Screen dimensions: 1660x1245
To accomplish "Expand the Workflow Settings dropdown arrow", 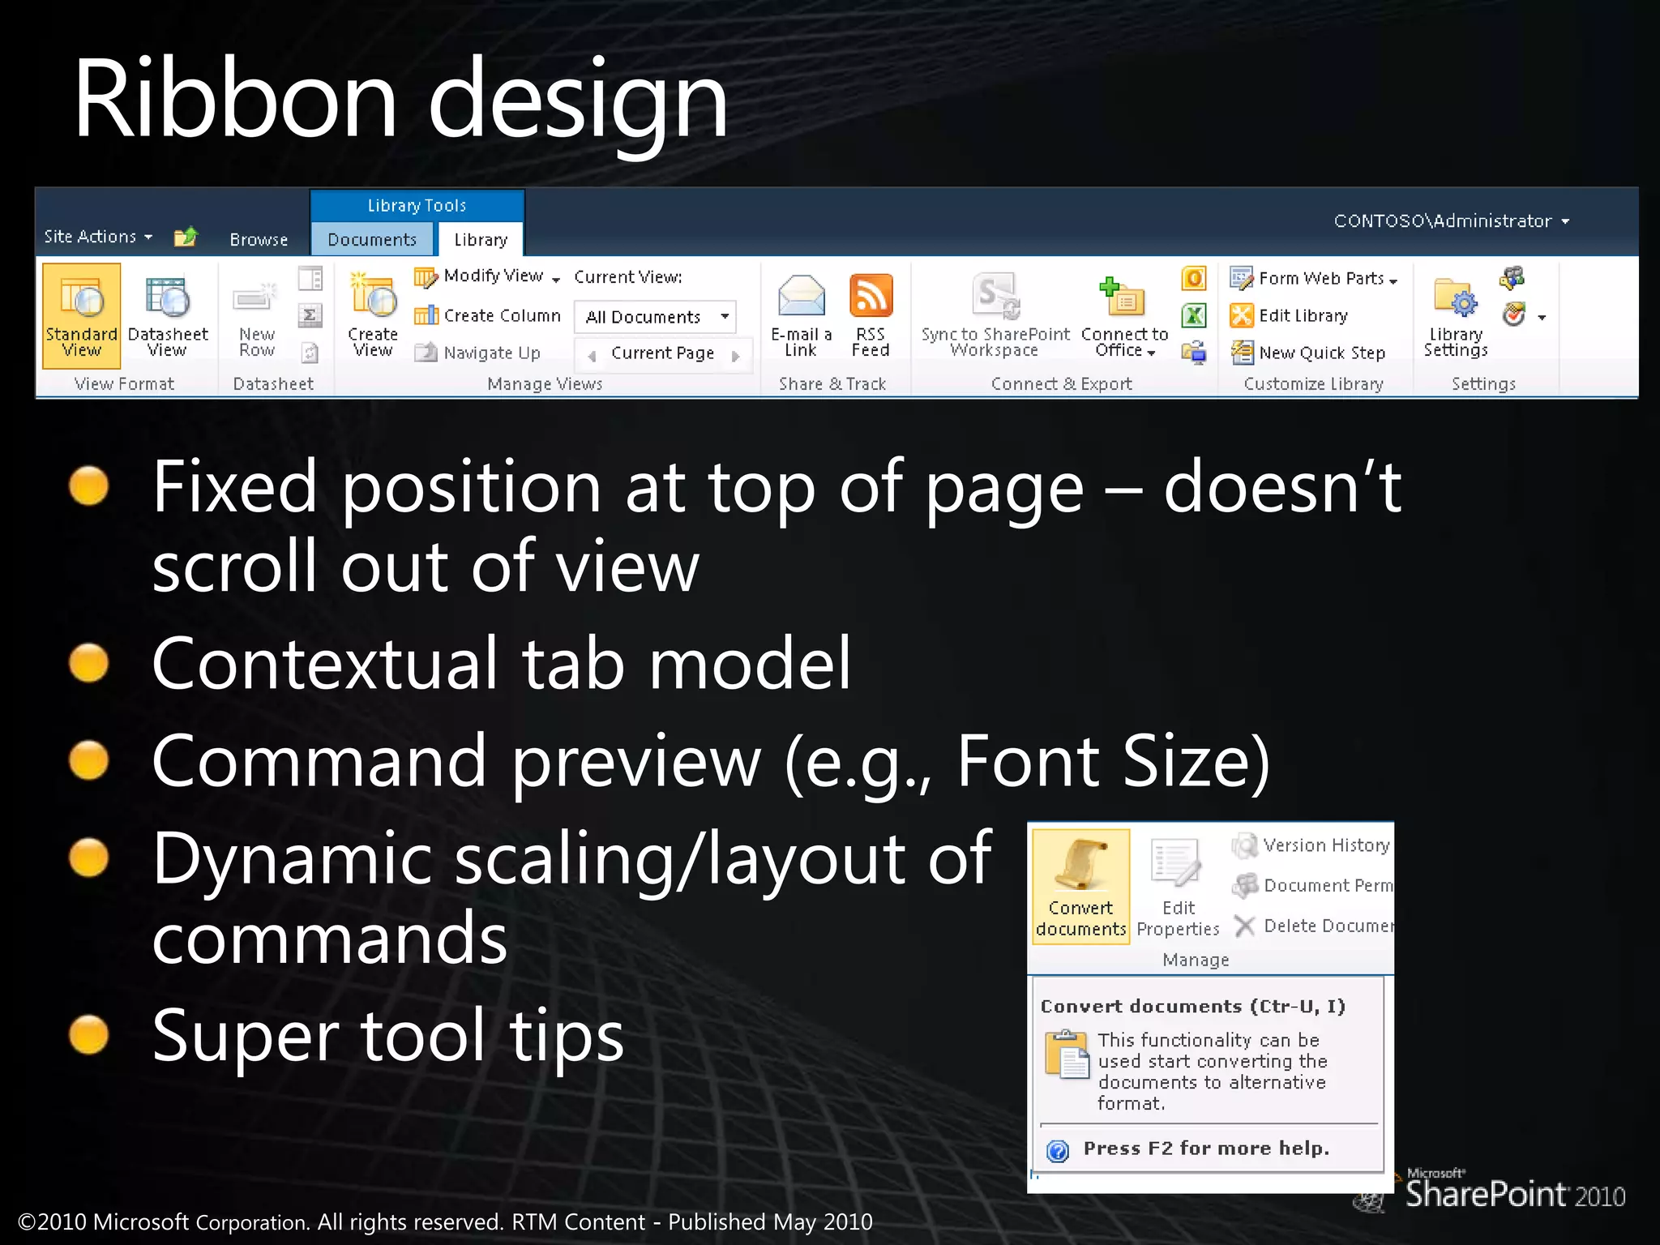I will (1542, 318).
